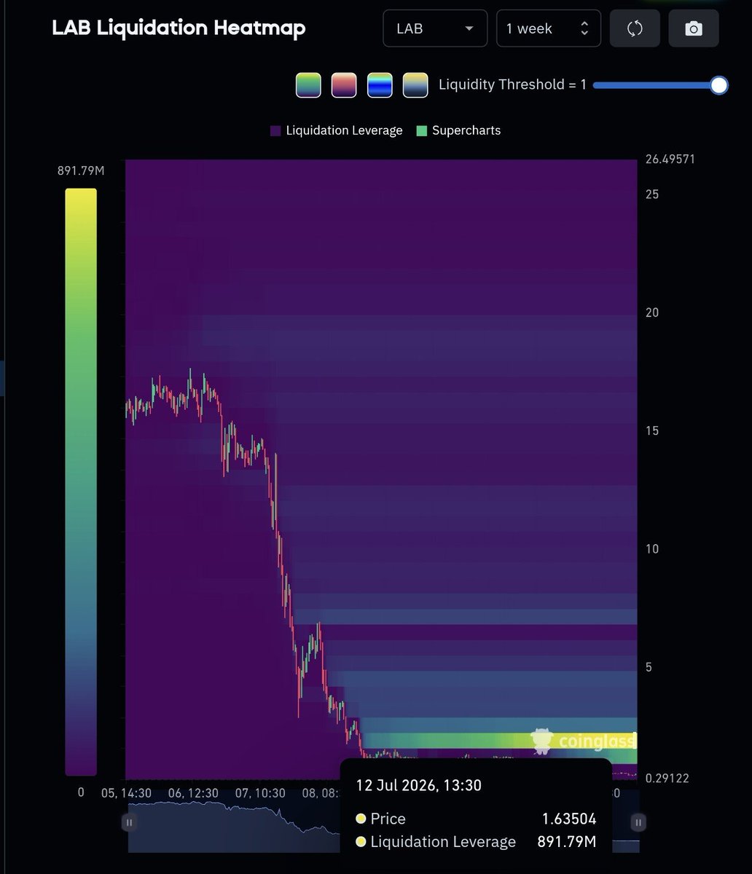Image resolution: width=752 pixels, height=874 pixels.
Task: Click the left range handle of timeline
Action: (x=129, y=822)
